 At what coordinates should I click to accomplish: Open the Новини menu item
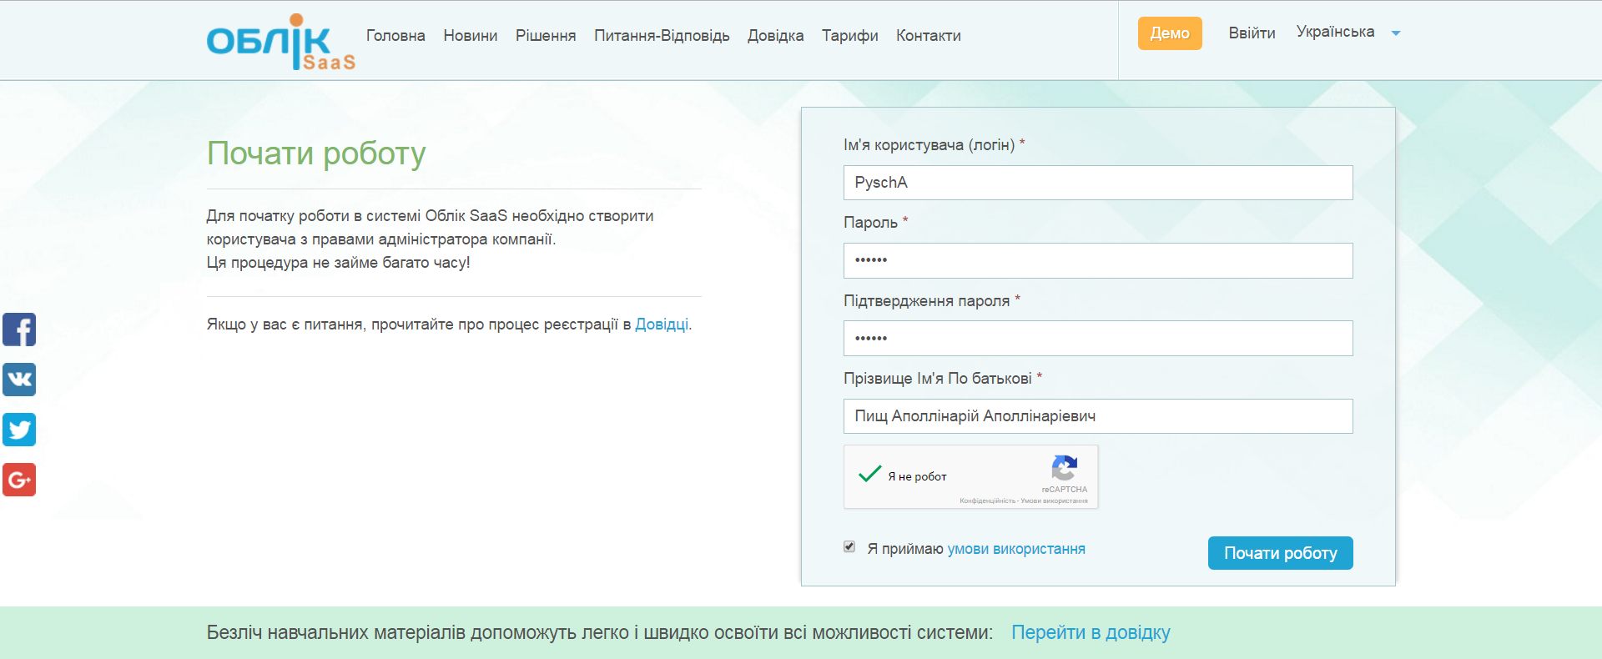click(471, 36)
